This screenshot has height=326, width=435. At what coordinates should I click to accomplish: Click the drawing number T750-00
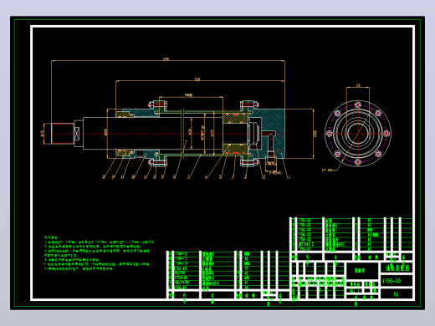391,281
